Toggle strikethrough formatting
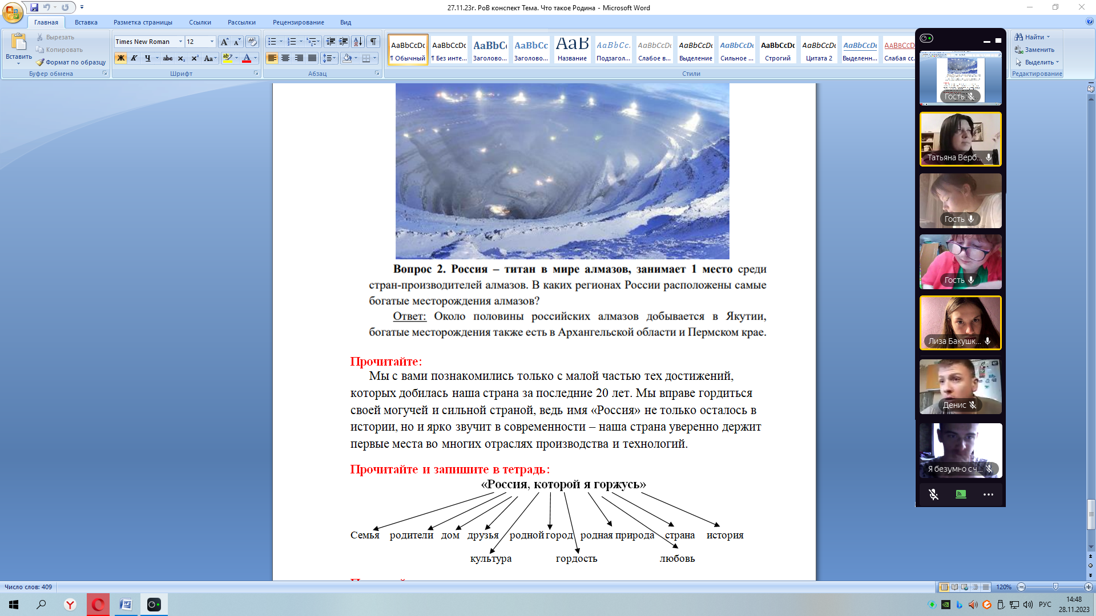Viewport: 1096px width, 616px height. [x=168, y=58]
